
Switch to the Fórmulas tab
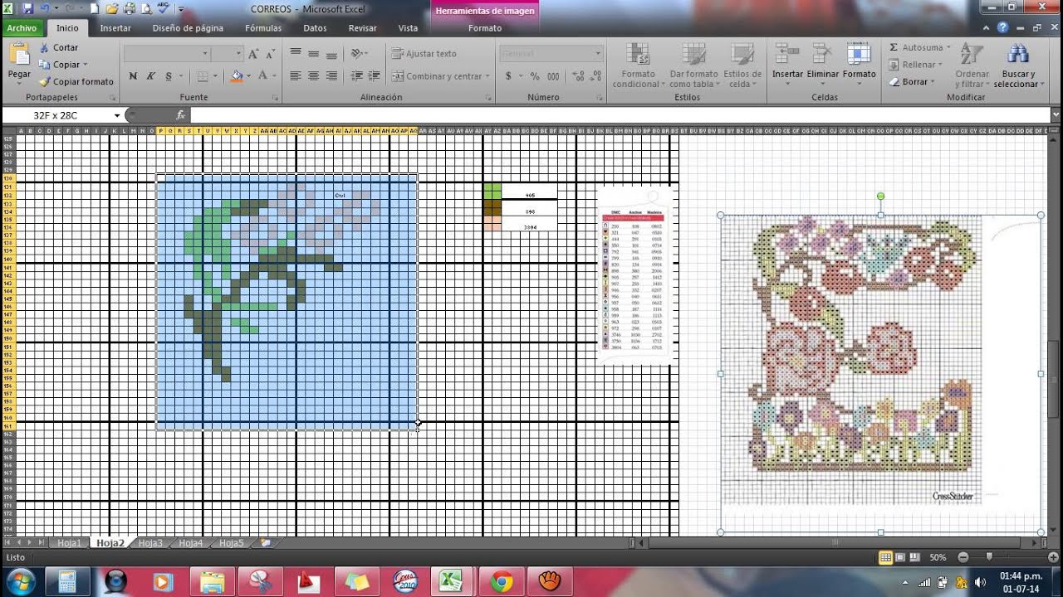click(263, 27)
